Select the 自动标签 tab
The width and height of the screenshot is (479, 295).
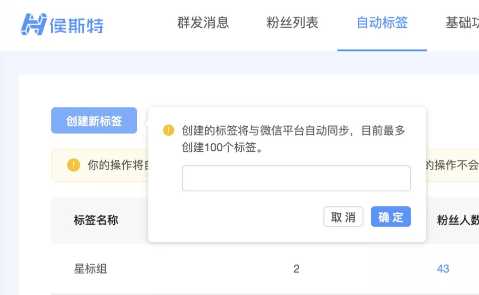pyautogui.click(x=382, y=23)
